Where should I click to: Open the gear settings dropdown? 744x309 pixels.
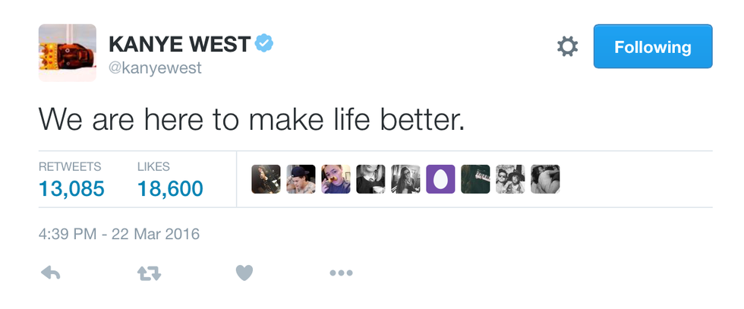point(567,47)
